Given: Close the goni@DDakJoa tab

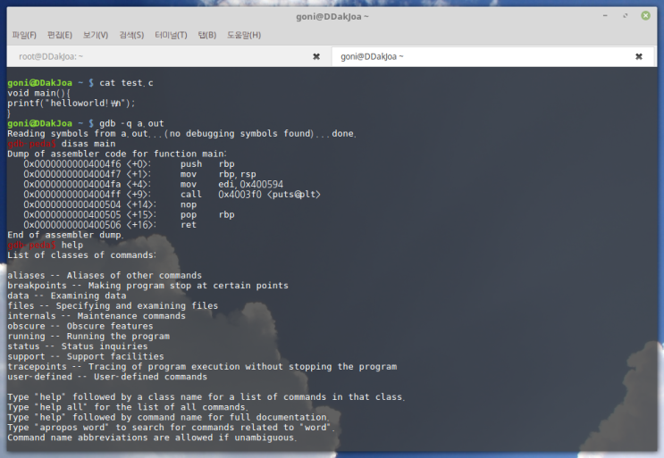Looking at the screenshot, I should click(x=638, y=56).
